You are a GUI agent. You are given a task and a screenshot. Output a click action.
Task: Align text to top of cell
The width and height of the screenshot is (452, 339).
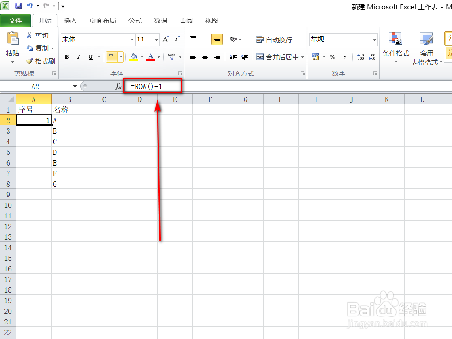tap(193, 39)
